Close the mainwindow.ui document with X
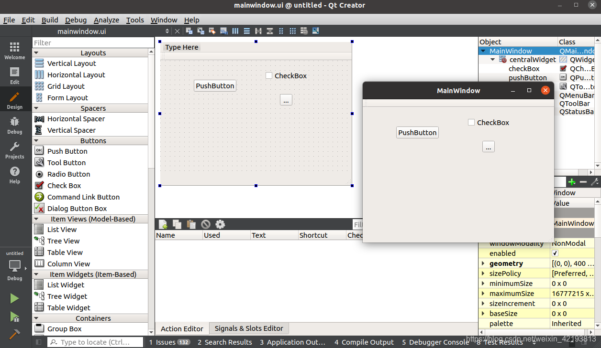 point(177,31)
